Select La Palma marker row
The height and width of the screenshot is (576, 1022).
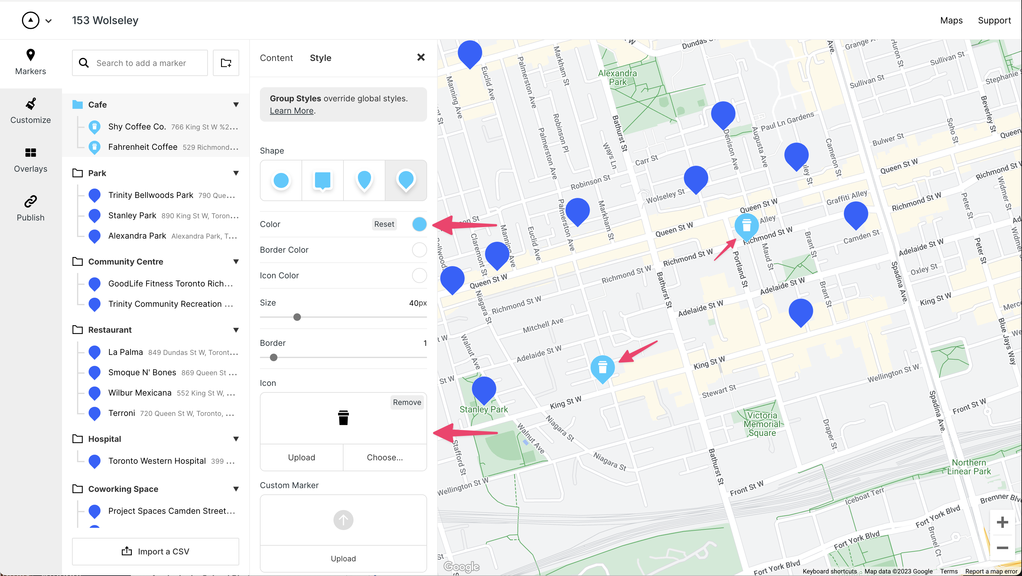[164, 352]
